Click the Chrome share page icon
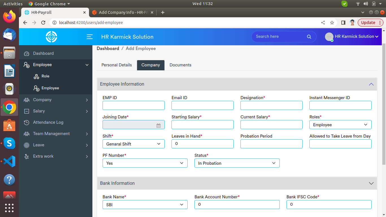 click(323, 23)
